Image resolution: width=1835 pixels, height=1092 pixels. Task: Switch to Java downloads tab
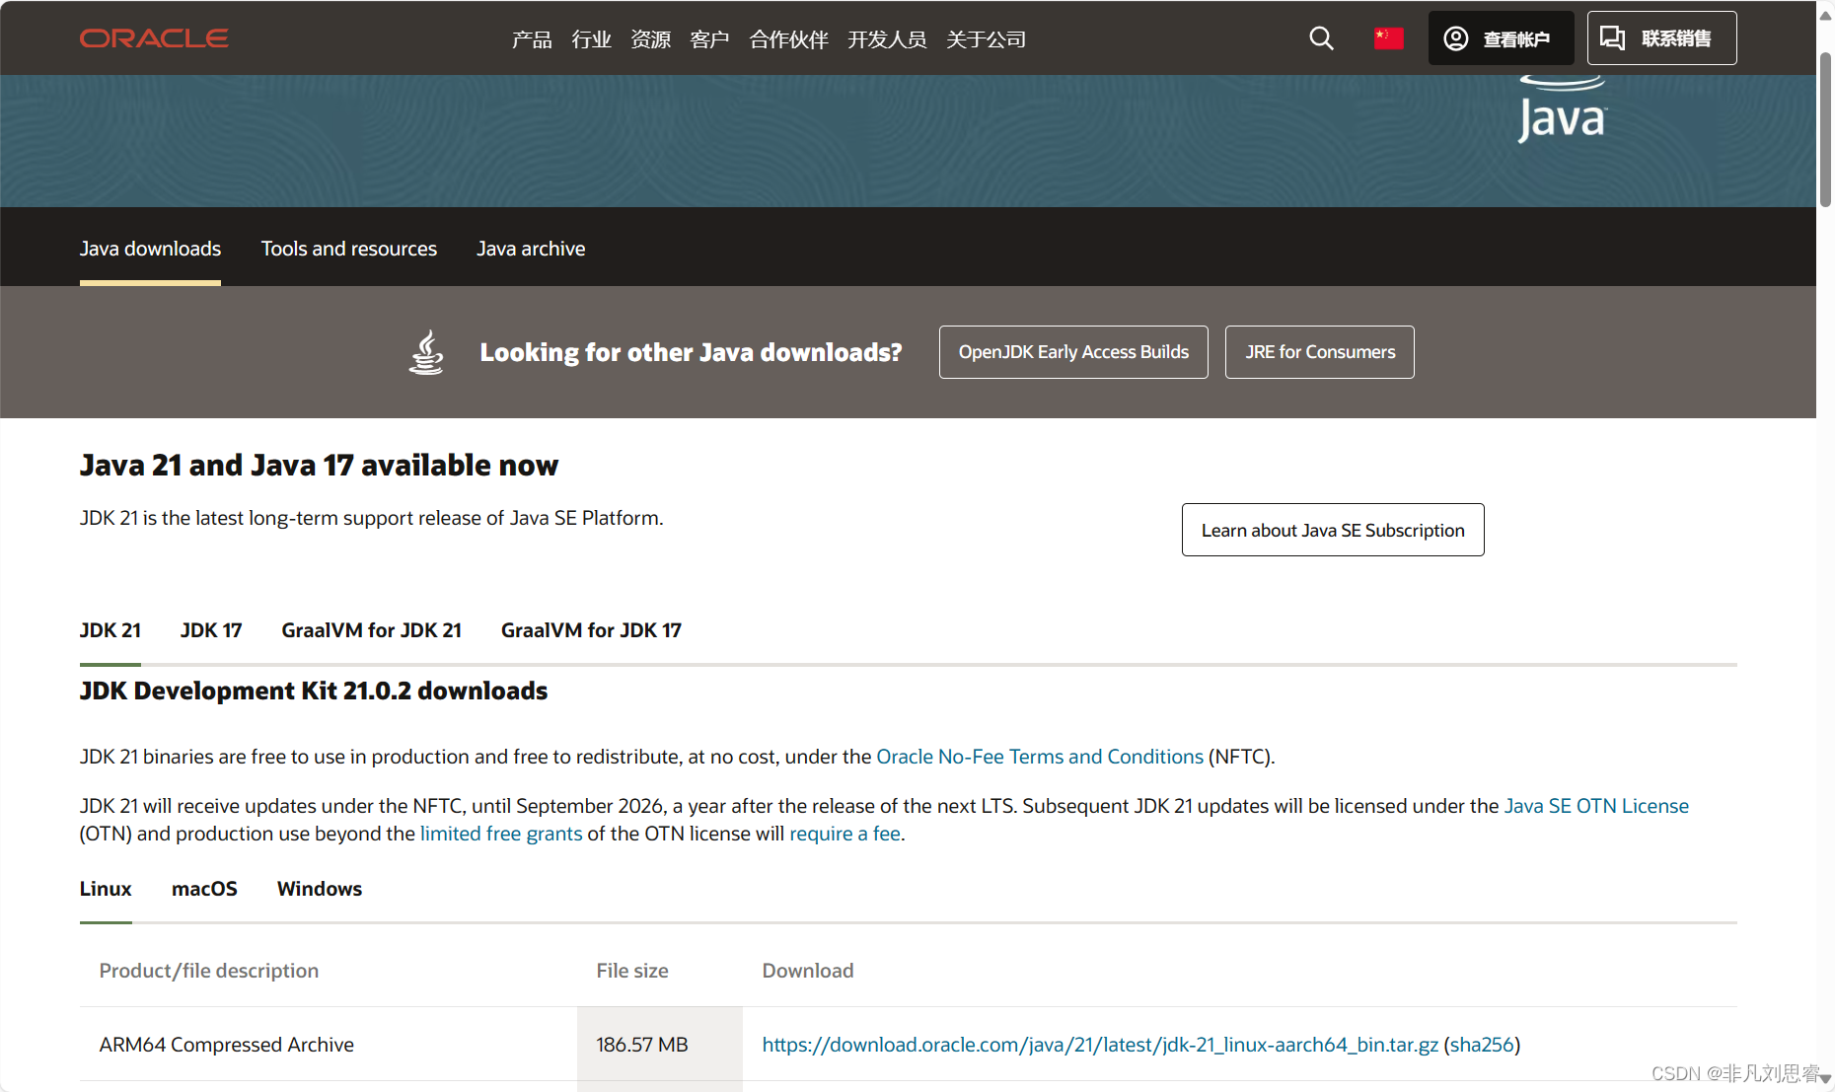150,249
